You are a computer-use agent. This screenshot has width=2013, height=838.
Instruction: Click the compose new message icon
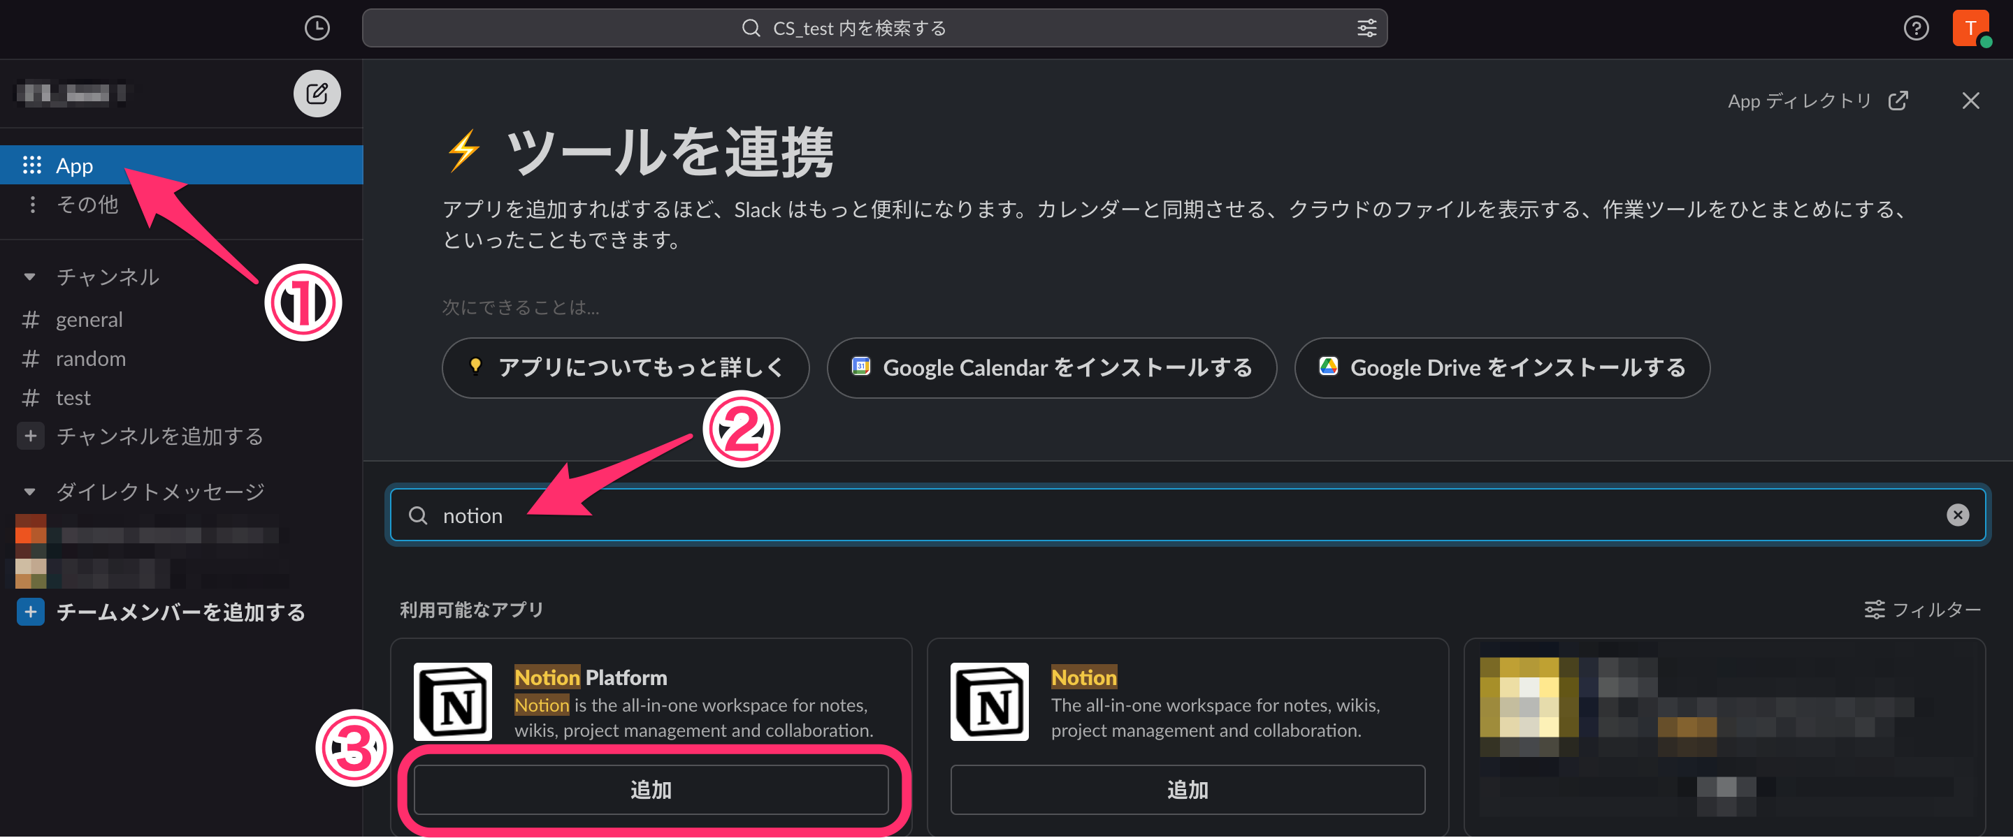tap(317, 94)
